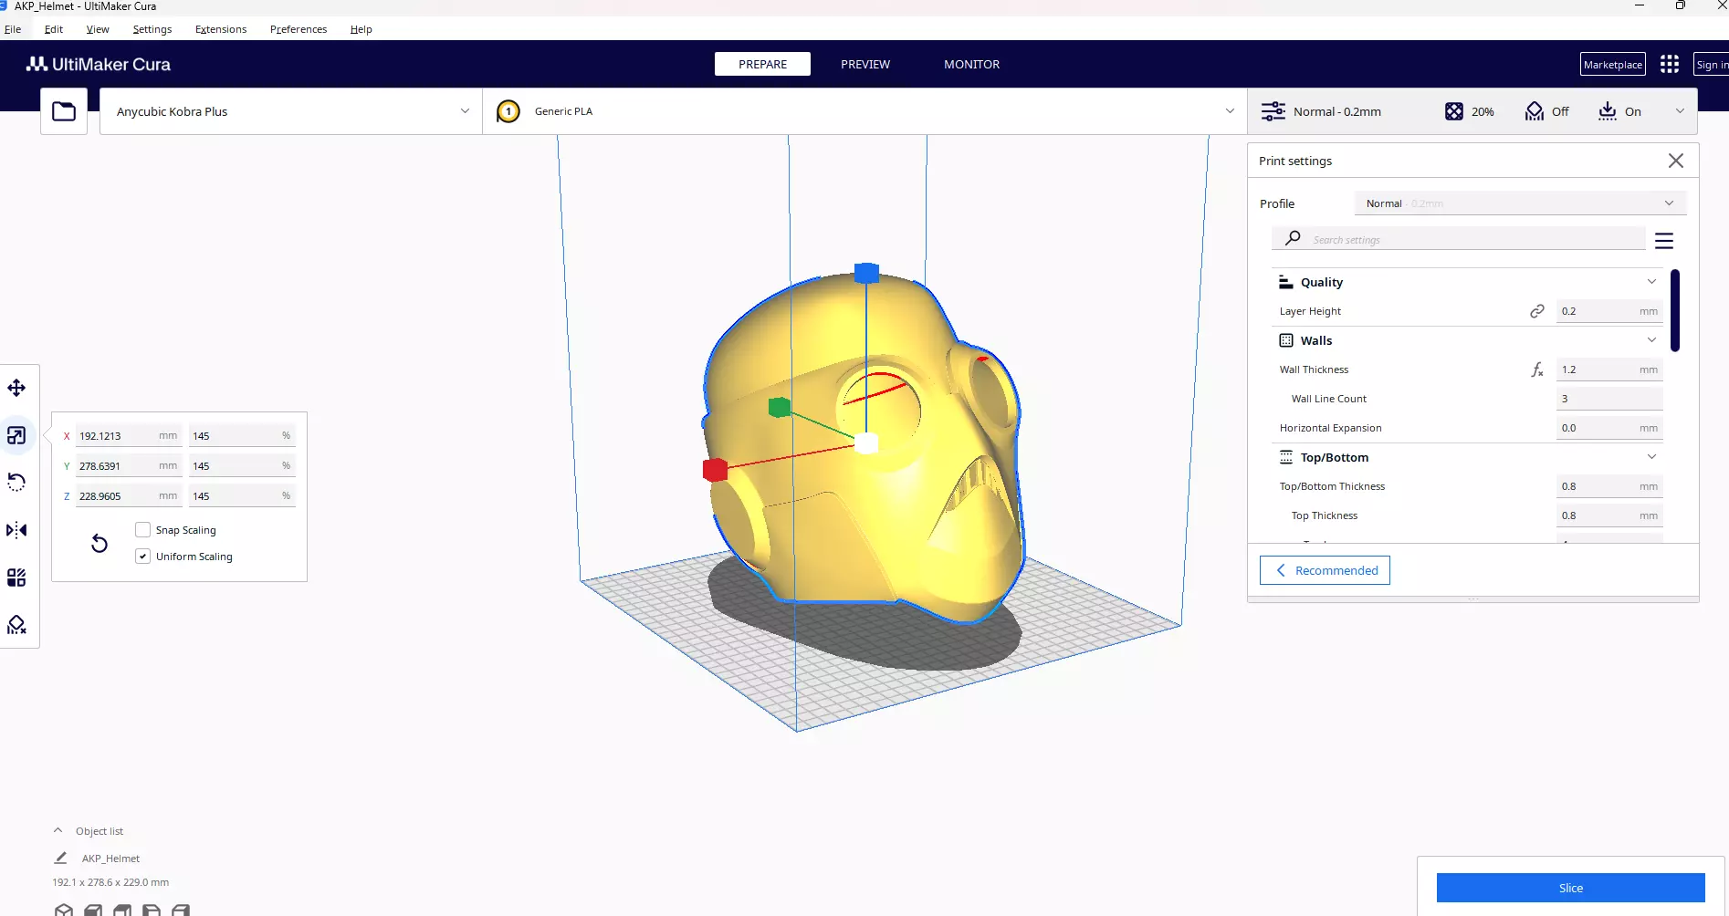Select the Mirror tool in left toolbar

coord(16,530)
